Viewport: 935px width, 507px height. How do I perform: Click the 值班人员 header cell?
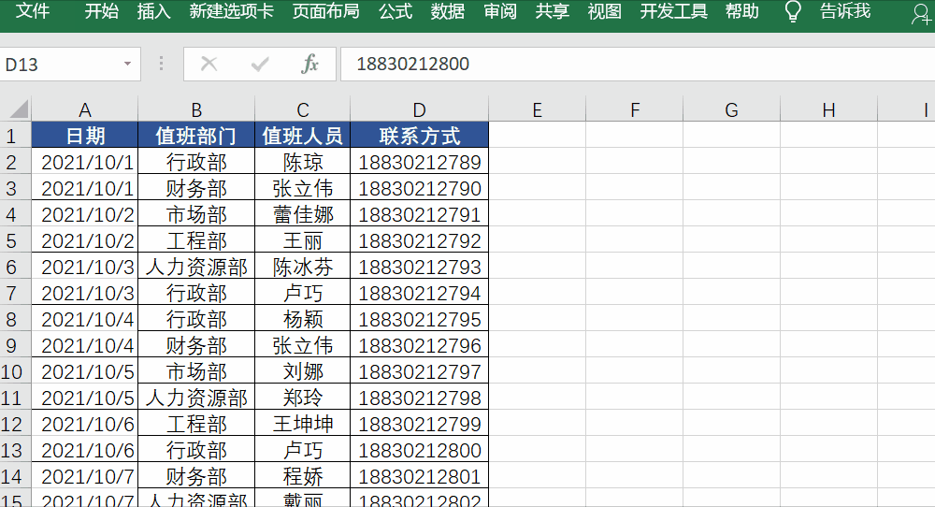(302, 136)
